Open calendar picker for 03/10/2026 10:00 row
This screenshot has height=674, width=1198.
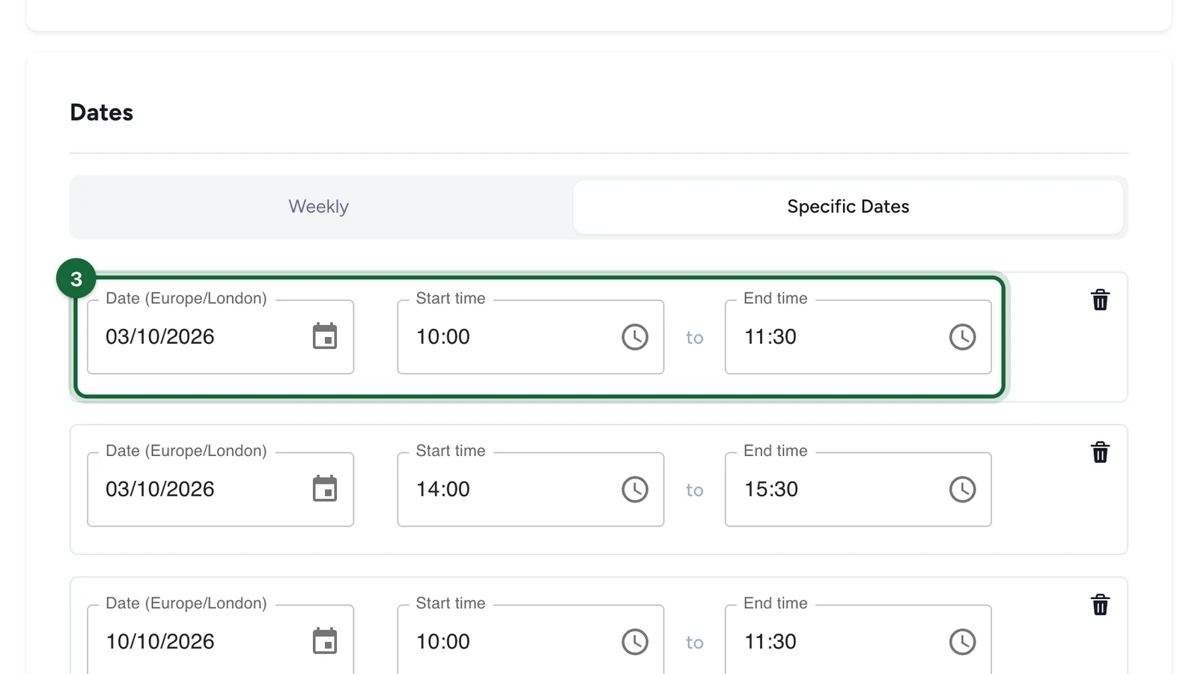point(325,336)
